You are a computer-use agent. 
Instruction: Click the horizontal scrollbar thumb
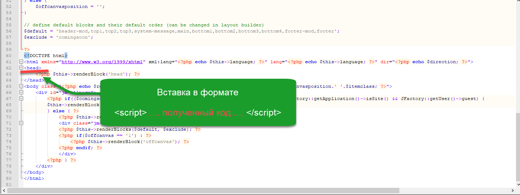point(204,190)
